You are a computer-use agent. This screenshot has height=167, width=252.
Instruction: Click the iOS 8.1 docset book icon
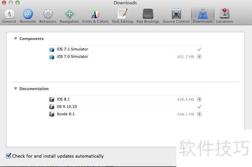click(x=51, y=99)
